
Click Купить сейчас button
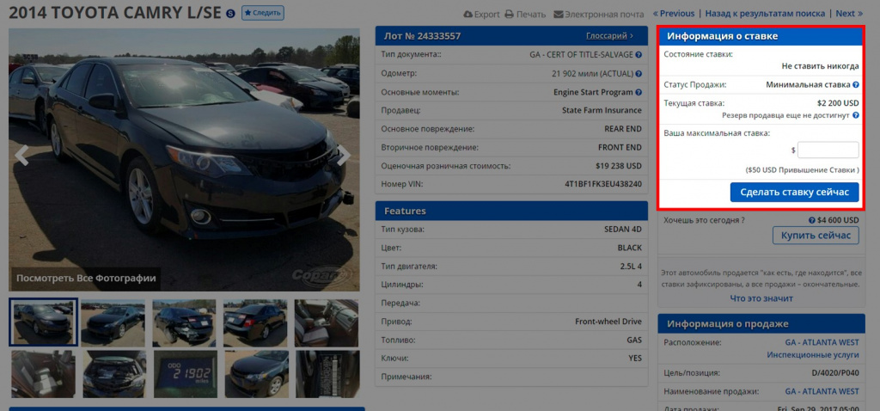click(x=816, y=236)
